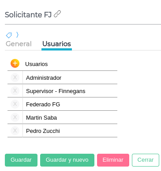
Task: Remove Pedro Zucchi with its X icon
Action: (15, 131)
